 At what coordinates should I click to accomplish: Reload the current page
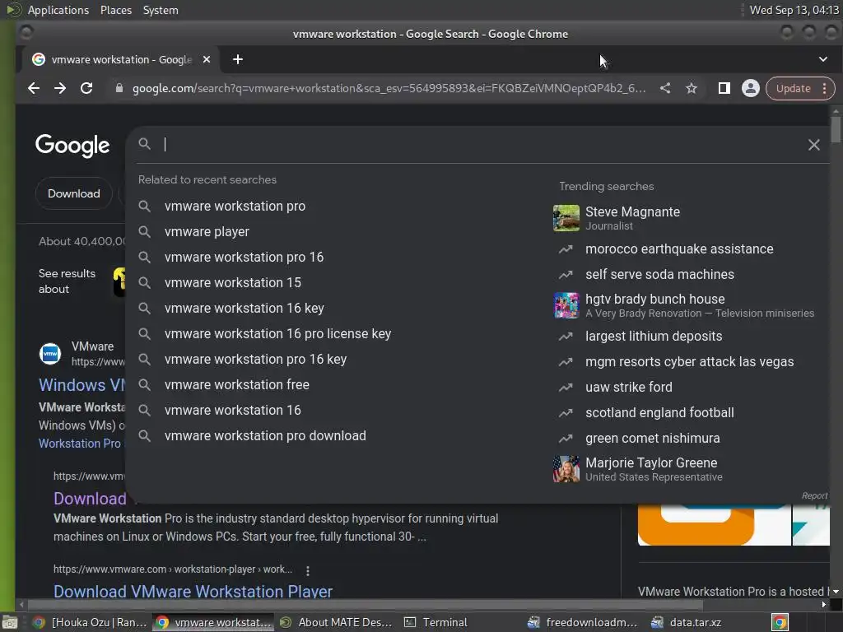86,88
